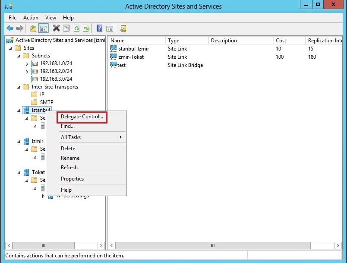Select the Istanbul-Izmir row name
Screen dimensions: 347x263
tap(133, 49)
